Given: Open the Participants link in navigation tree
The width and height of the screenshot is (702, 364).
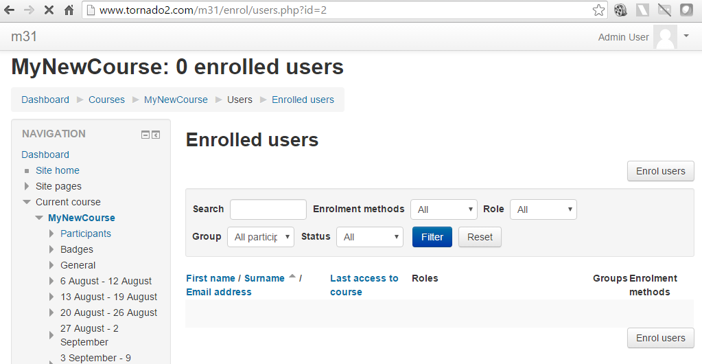Looking at the screenshot, I should [86, 234].
